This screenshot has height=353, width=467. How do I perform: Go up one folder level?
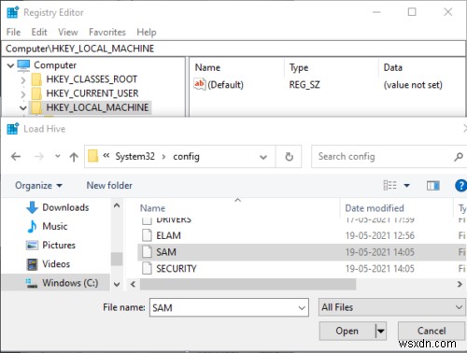pyautogui.click(x=74, y=157)
